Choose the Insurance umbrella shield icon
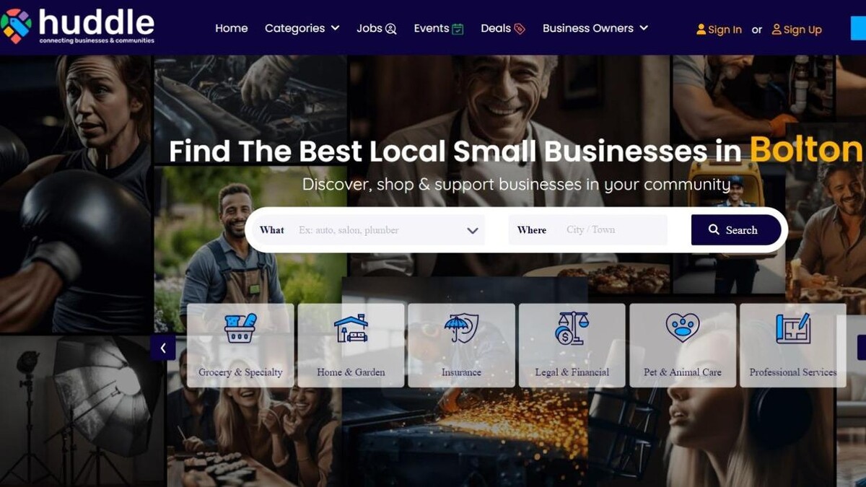 pyautogui.click(x=461, y=328)
